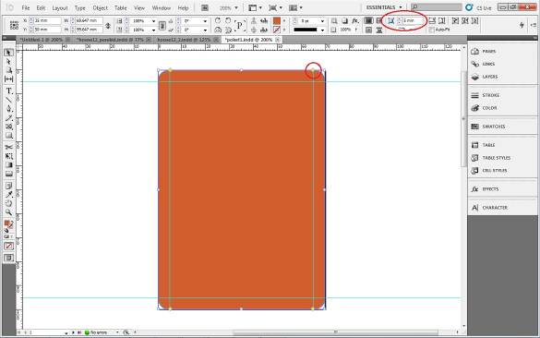Screen dimensions: 540x338
Task: Click the Rotate 90° Clockwise icon
Action: pyautogui.click(x=218, y=20)
